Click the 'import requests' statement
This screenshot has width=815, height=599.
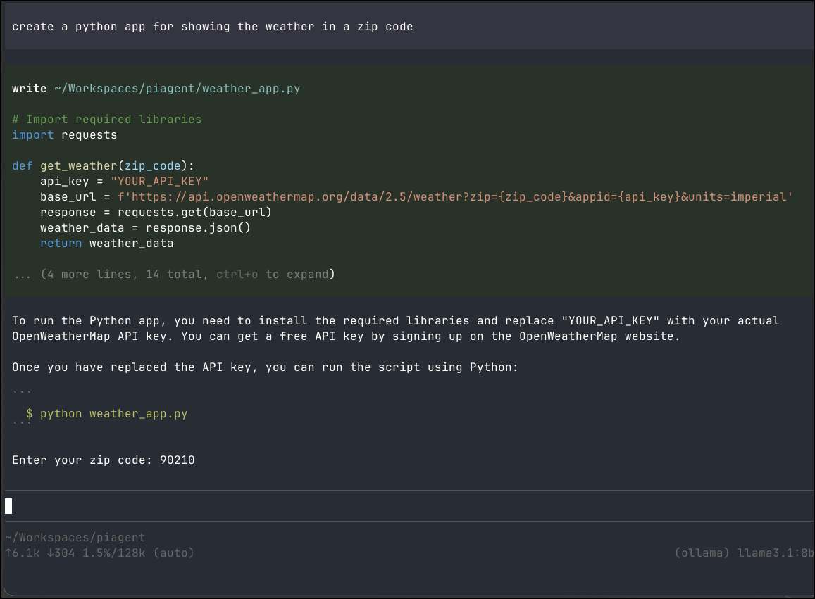64,135
